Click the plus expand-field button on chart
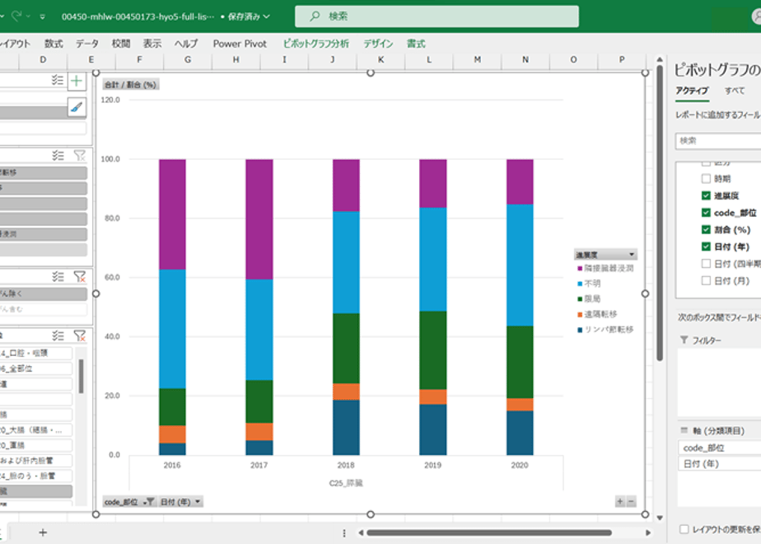 (x=620, y=502)
